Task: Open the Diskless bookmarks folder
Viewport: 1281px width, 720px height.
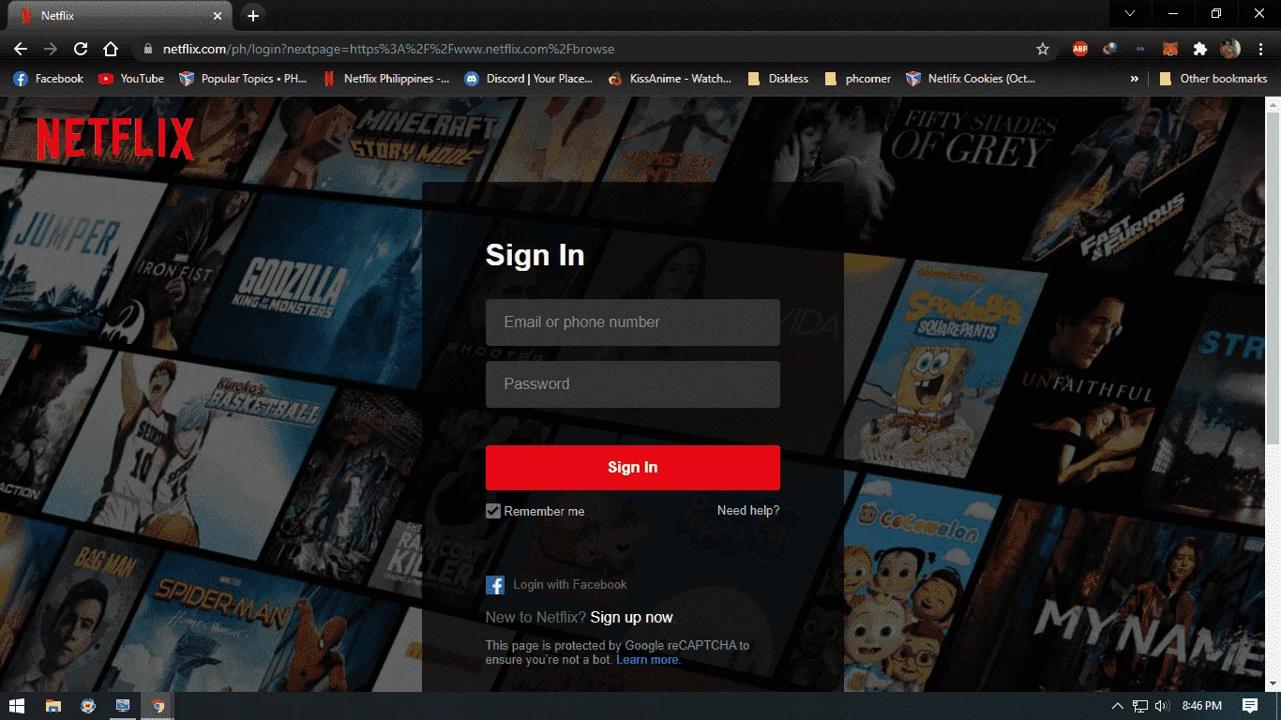Action: point(778,79)
